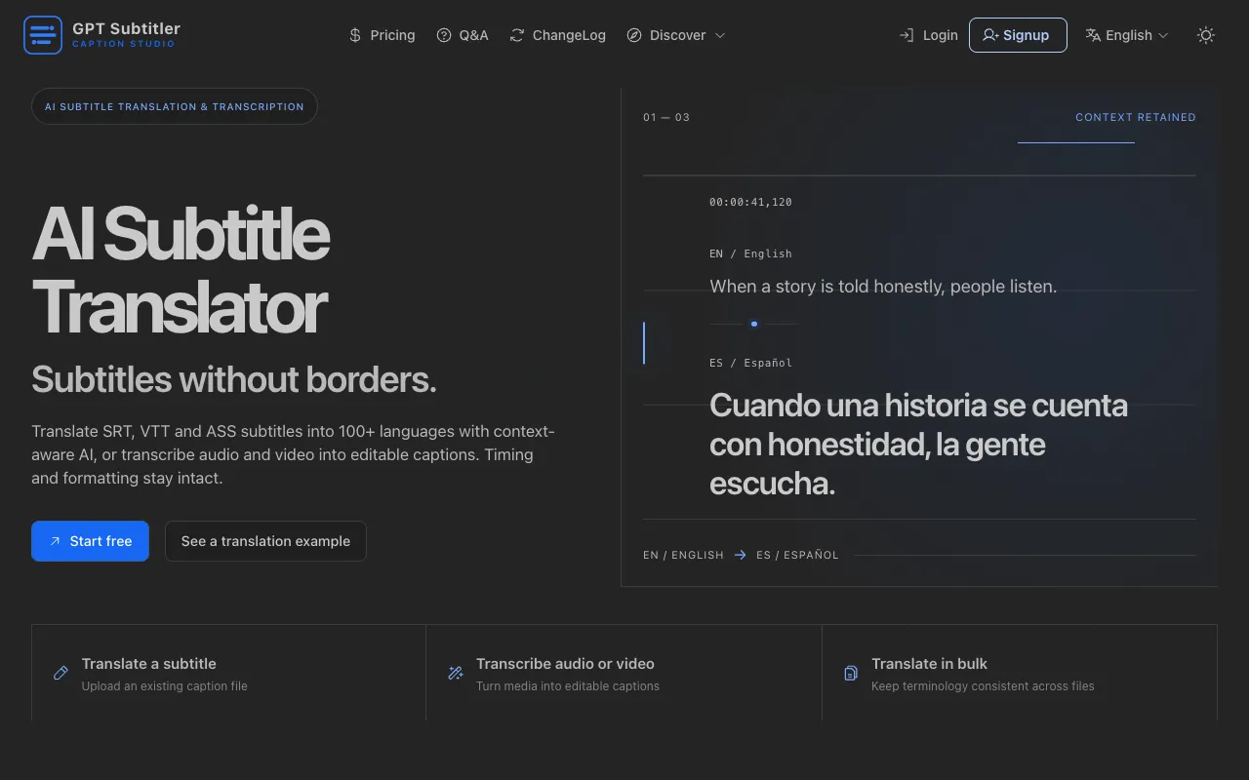1249x780 pixels.
Task: Open the Pricing page
Action: point(382,35)
